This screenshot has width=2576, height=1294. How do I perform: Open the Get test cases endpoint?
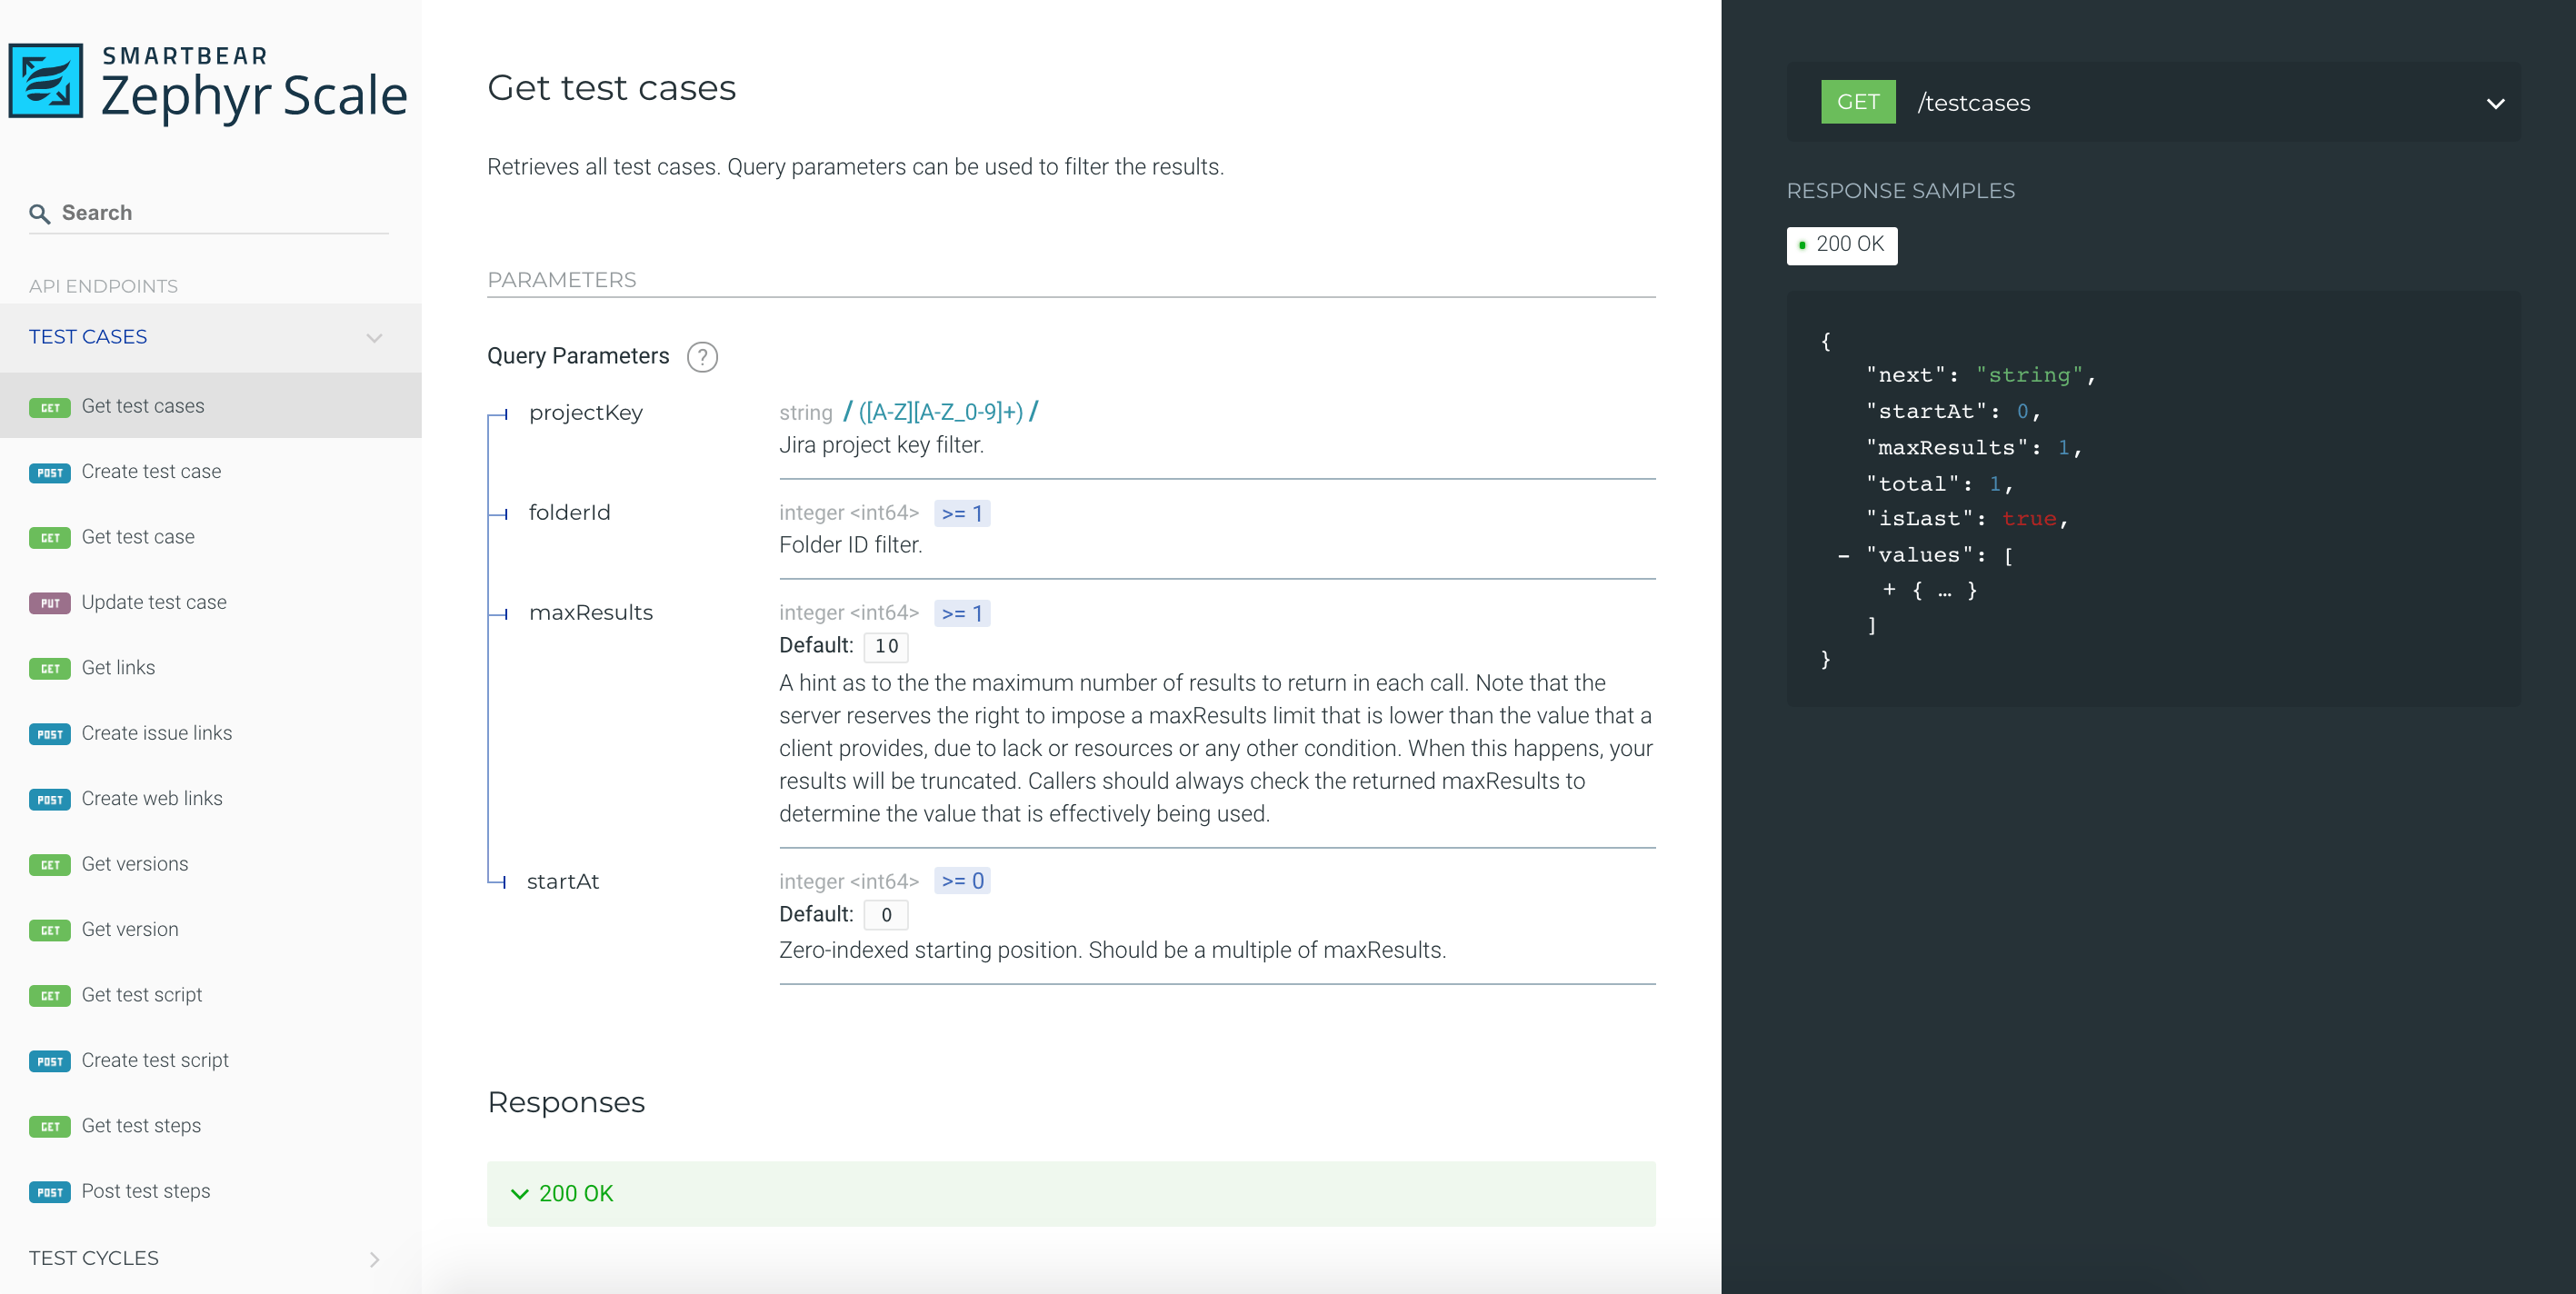click(143, 406)
